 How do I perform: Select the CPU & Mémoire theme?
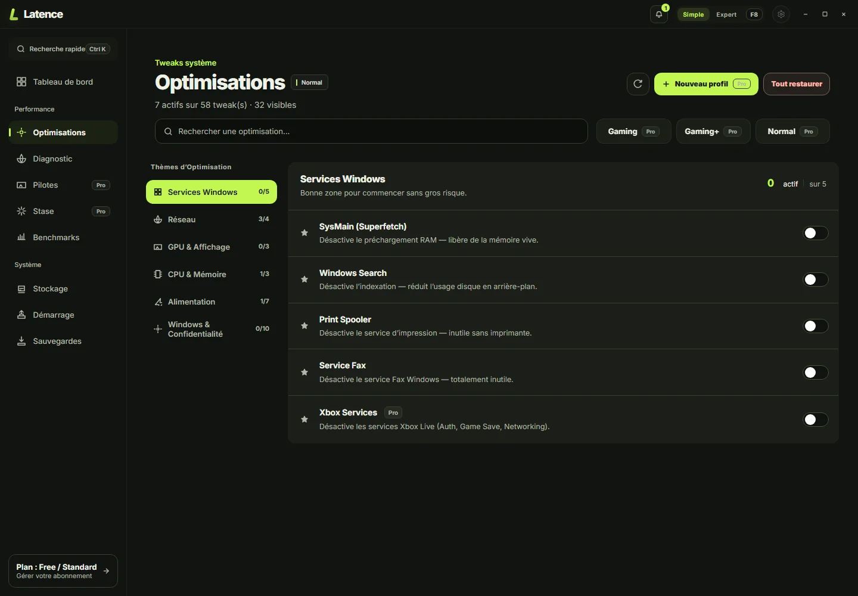(x=212, y=274)
